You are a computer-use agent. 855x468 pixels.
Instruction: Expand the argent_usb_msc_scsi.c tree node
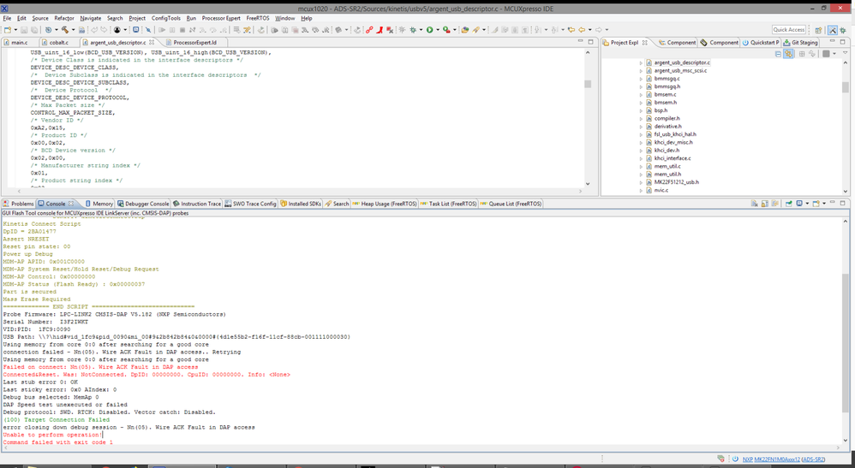641,71
